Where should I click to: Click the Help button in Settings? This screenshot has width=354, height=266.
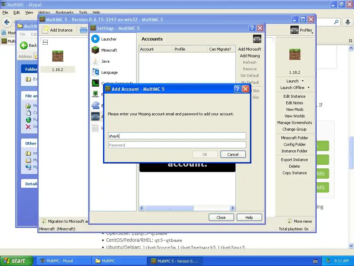(x=249, y=218)
